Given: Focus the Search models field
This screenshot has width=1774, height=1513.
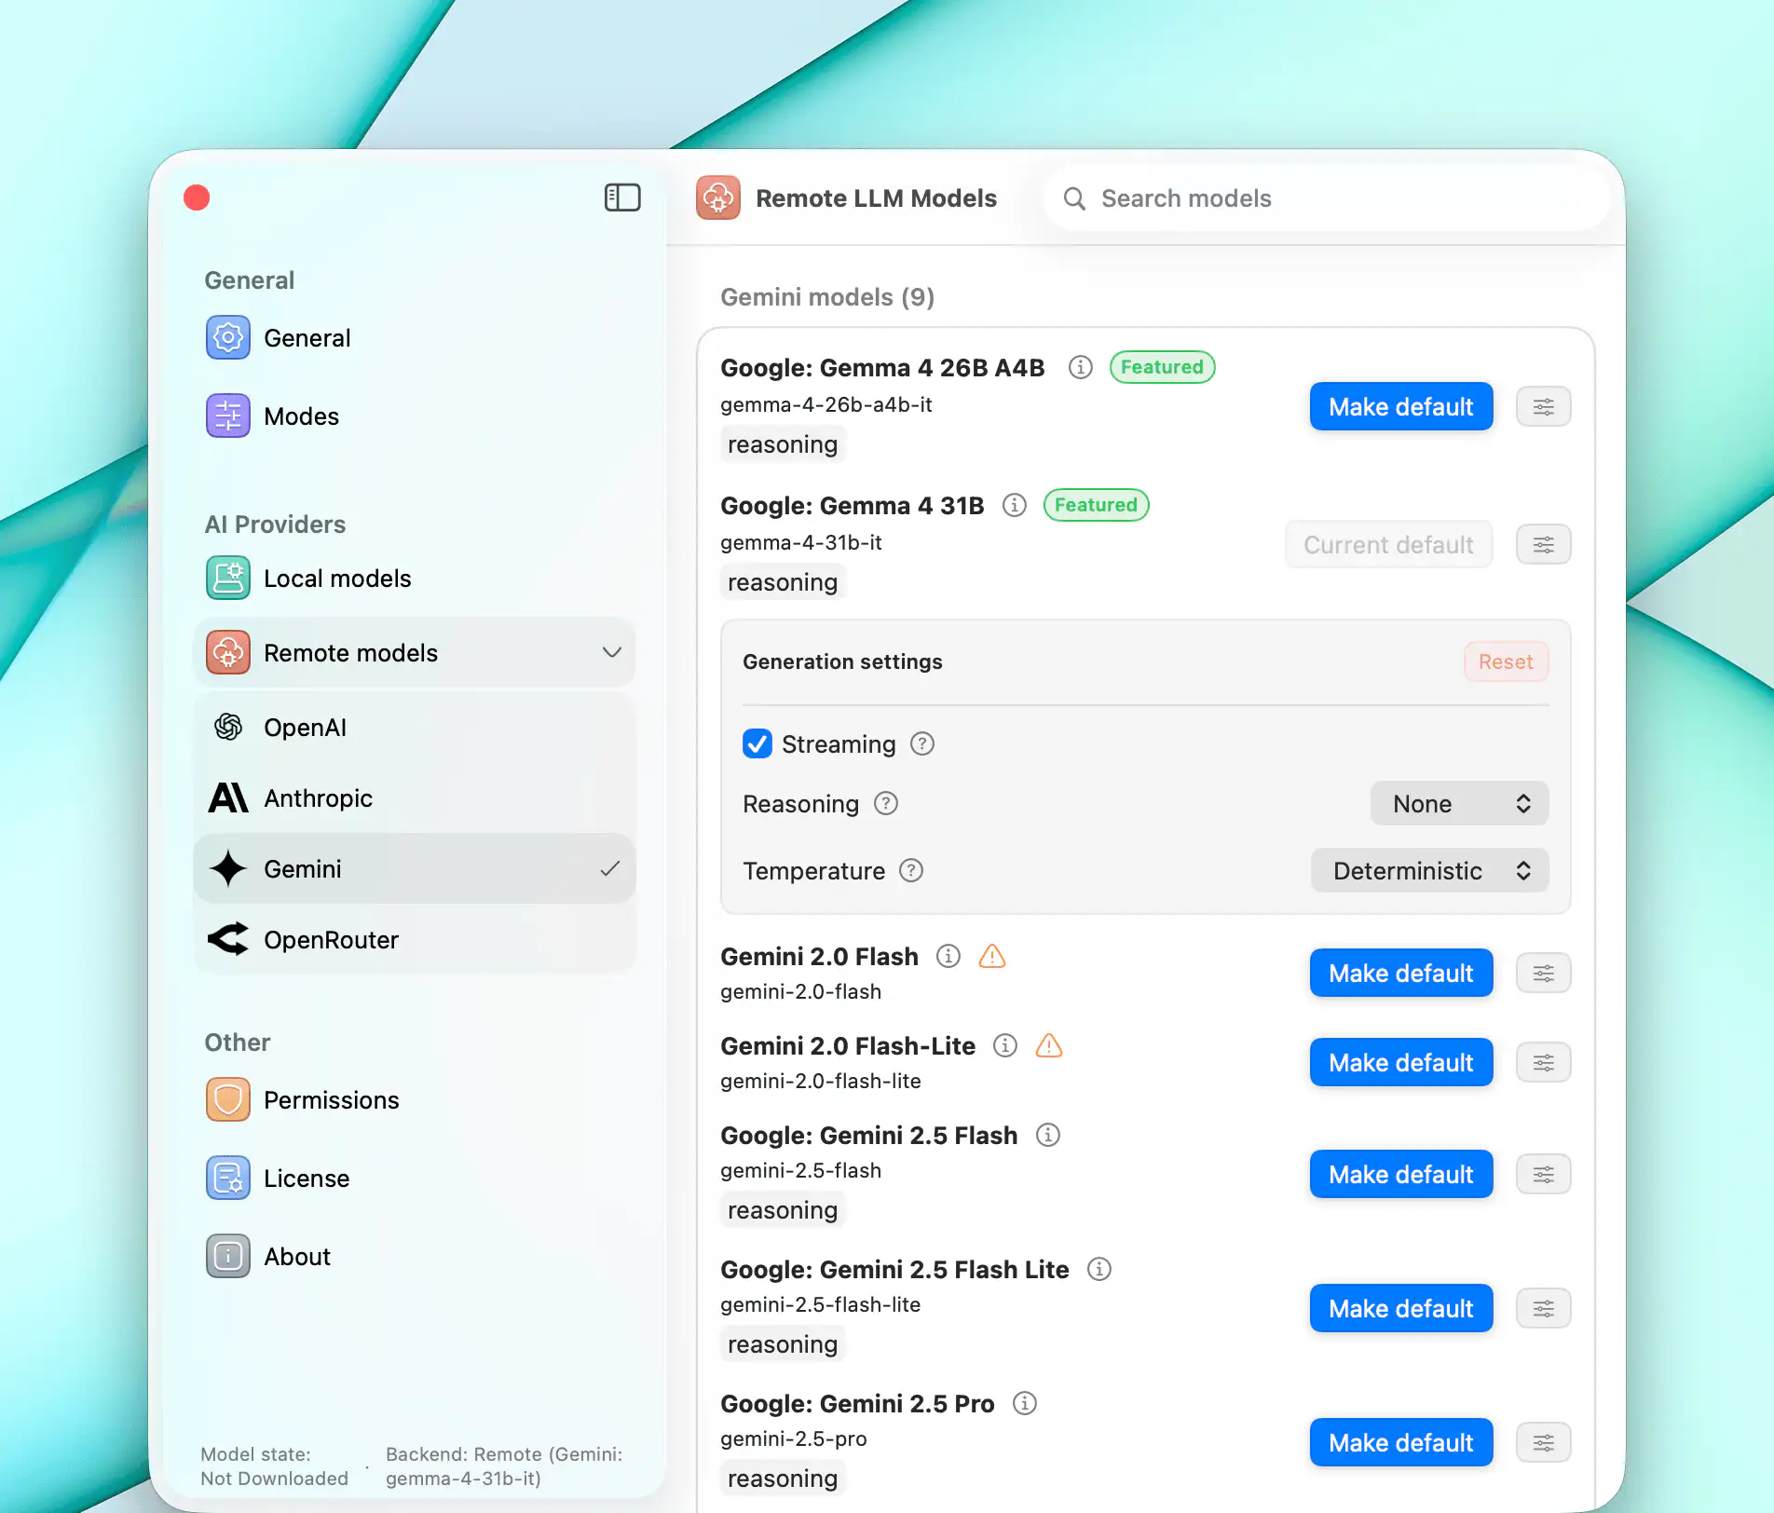Looking at the screenshot, I should point(1327,198).
